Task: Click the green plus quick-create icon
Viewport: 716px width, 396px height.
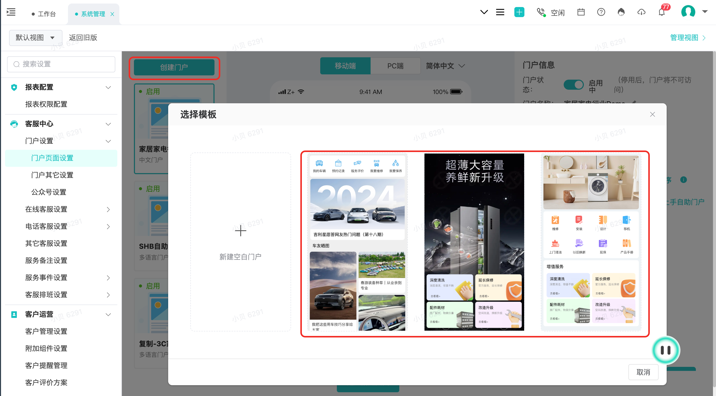Action: pos(519,12)
